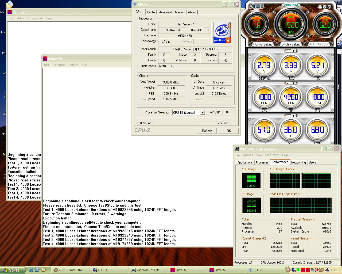Select the NB fan 4260 RPM gauge
The image size is (342, 274).
291,97
